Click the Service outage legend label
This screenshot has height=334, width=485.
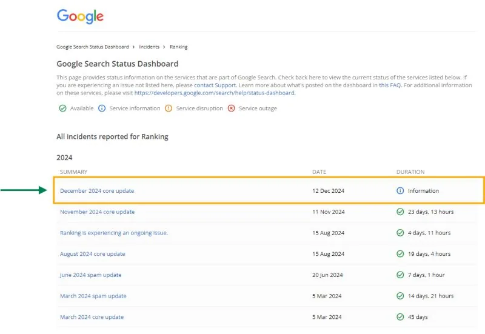(x=258, y=109)
